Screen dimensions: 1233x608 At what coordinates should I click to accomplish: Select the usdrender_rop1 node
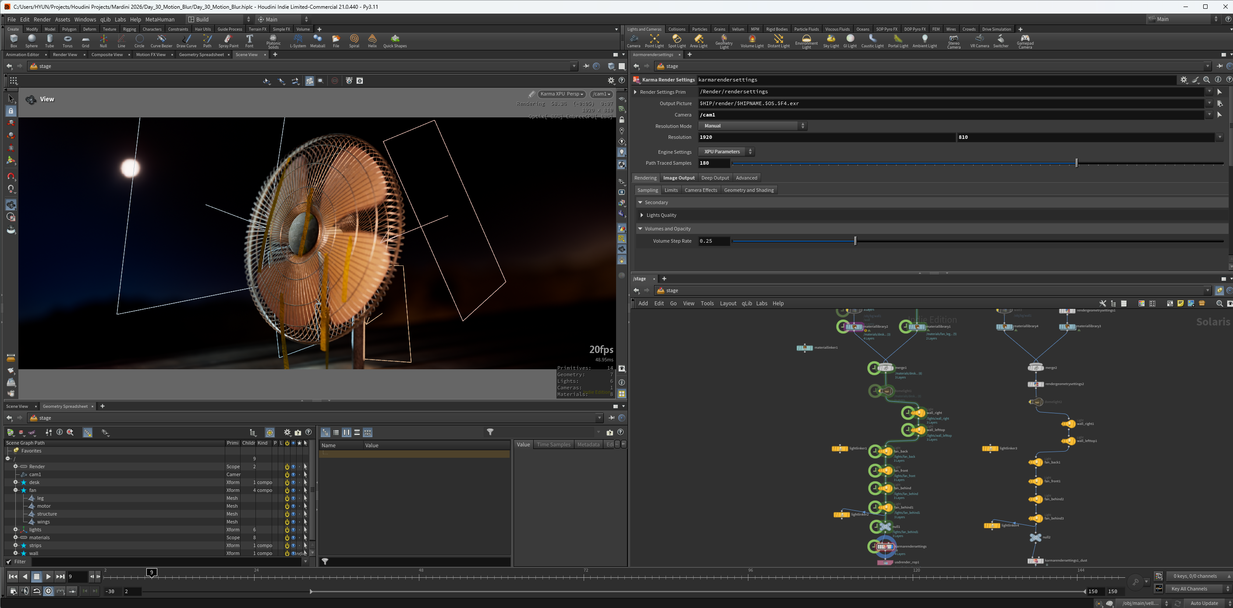(885, 562)
